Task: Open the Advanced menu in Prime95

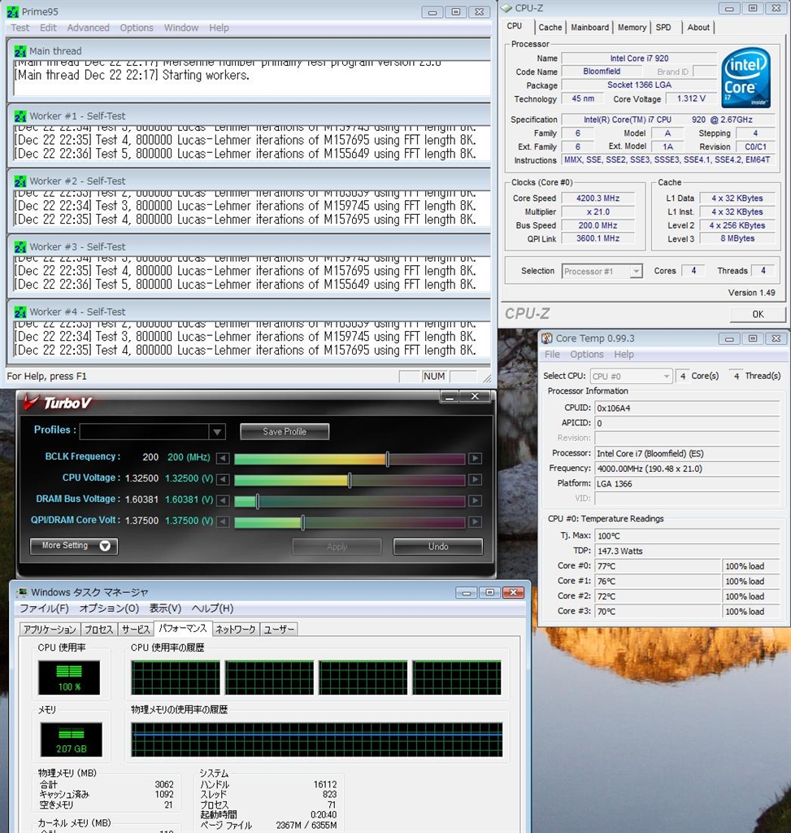Action: coord(88,28)
